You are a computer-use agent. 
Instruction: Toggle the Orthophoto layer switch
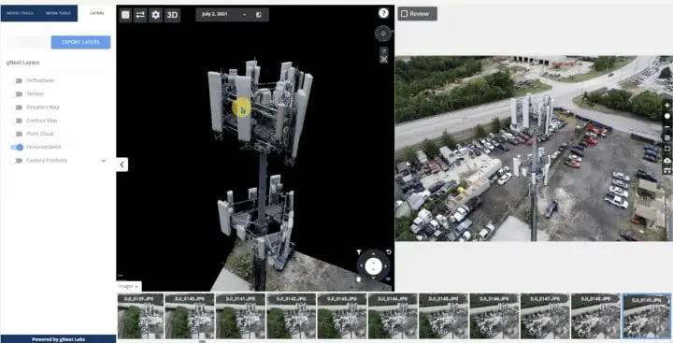(x=17, y=80)
